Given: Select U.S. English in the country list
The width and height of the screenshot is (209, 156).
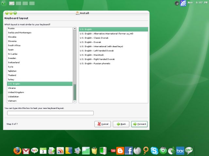Looking at the screenshot, I should pos(40,84).
